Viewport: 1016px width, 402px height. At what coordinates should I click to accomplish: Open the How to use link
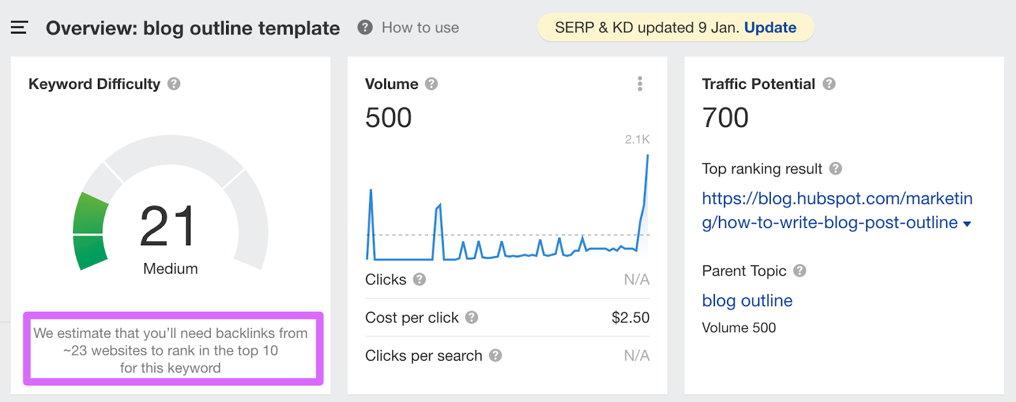420,28
